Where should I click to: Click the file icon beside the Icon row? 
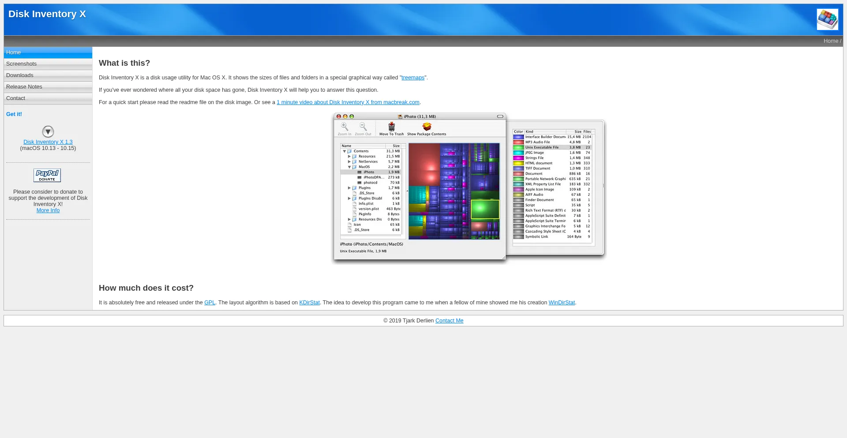tap(349, 225)
